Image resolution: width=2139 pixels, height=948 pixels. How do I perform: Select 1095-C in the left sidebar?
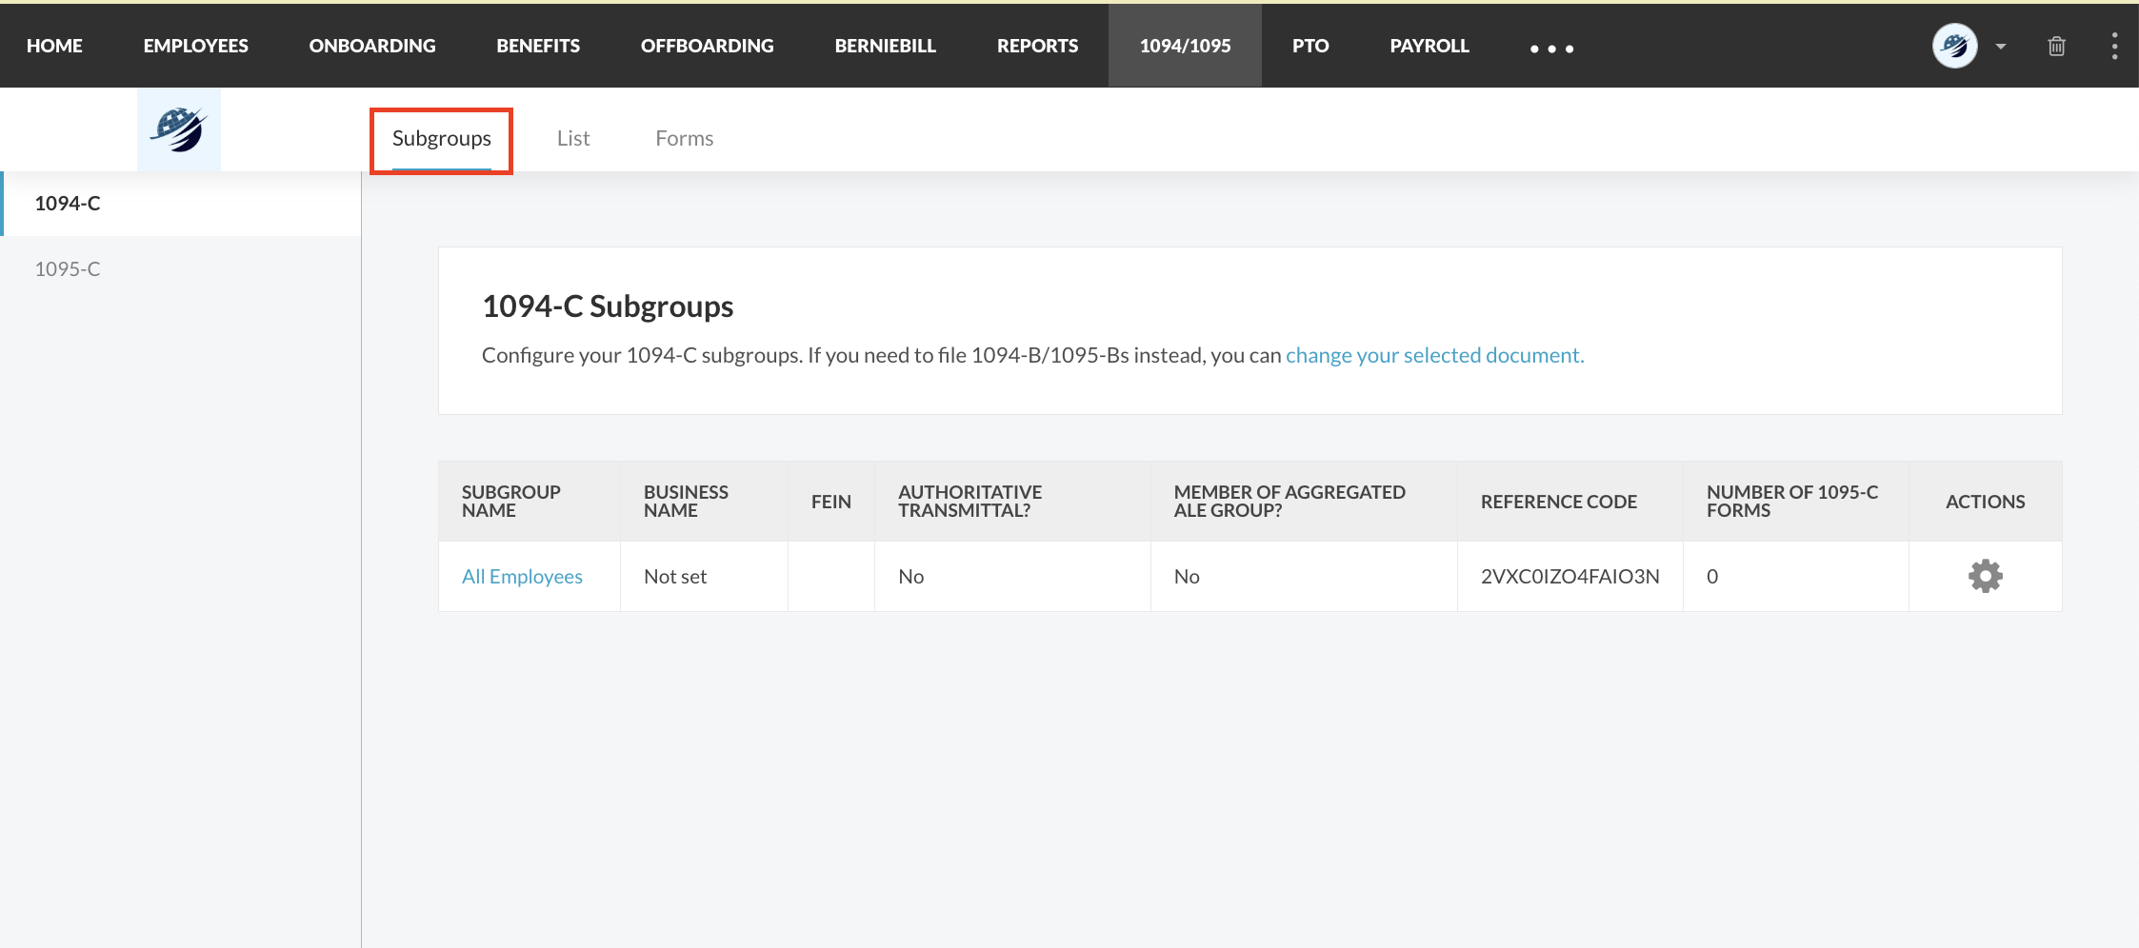click(68, 269)
